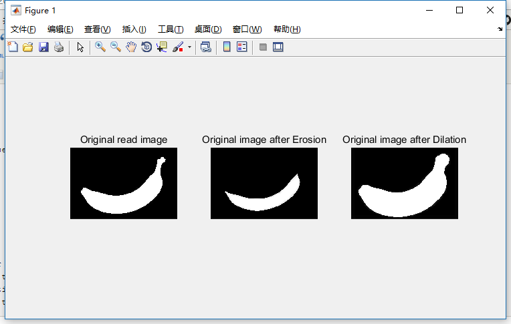Activate the Brush data tool

178,47
